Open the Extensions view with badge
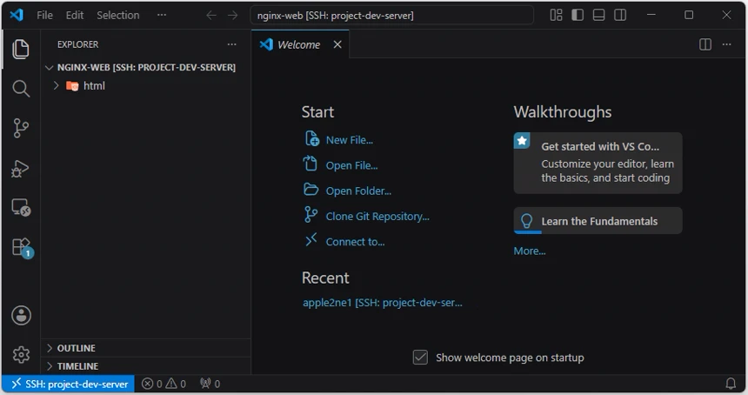748x395 pixels. pyautogui.click(x=22, y=248)
